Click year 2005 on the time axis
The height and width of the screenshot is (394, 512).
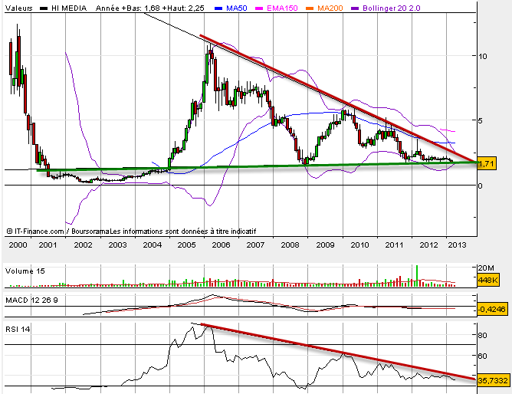186,245
